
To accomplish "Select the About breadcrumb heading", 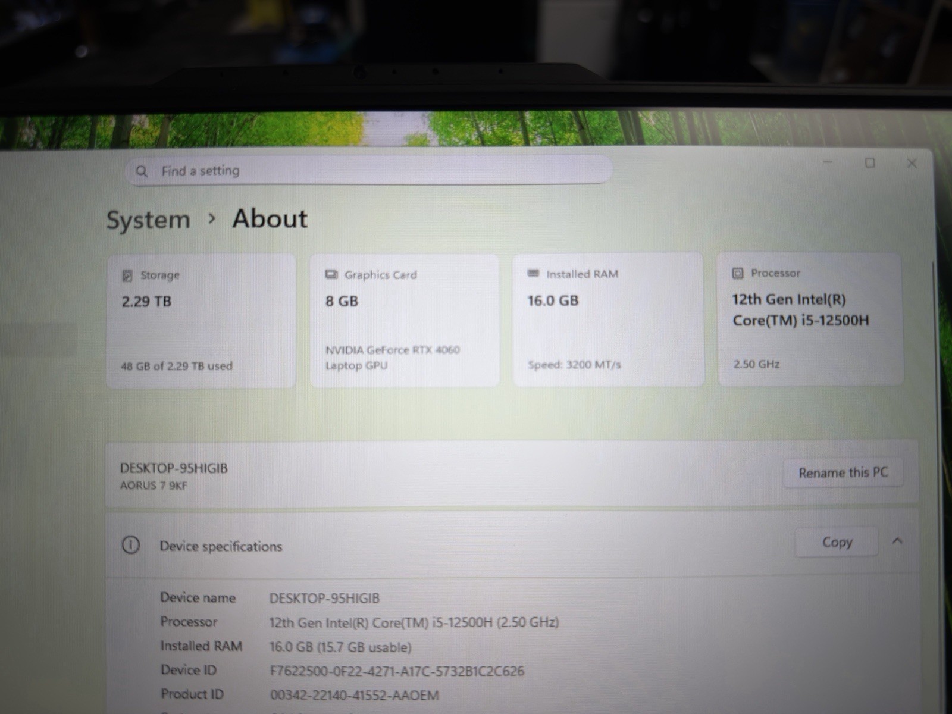I will click(270, 218).
